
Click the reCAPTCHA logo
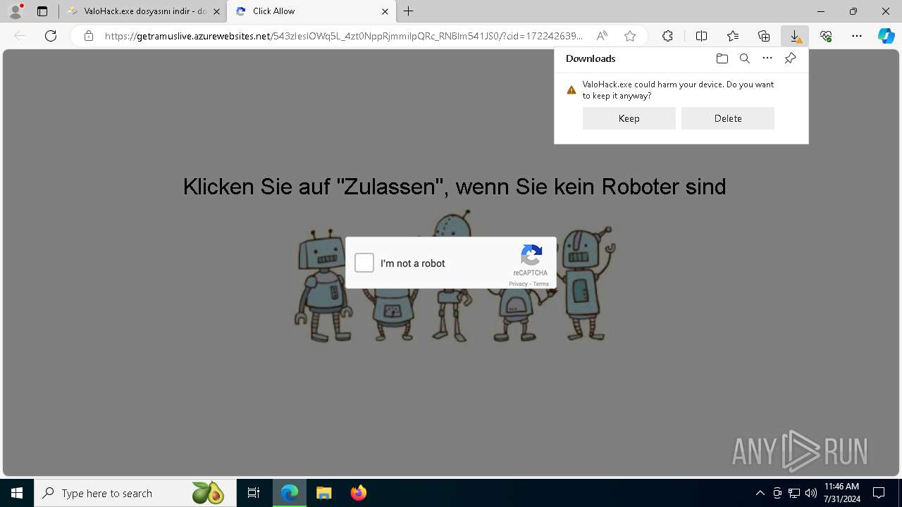coord(531,255)
